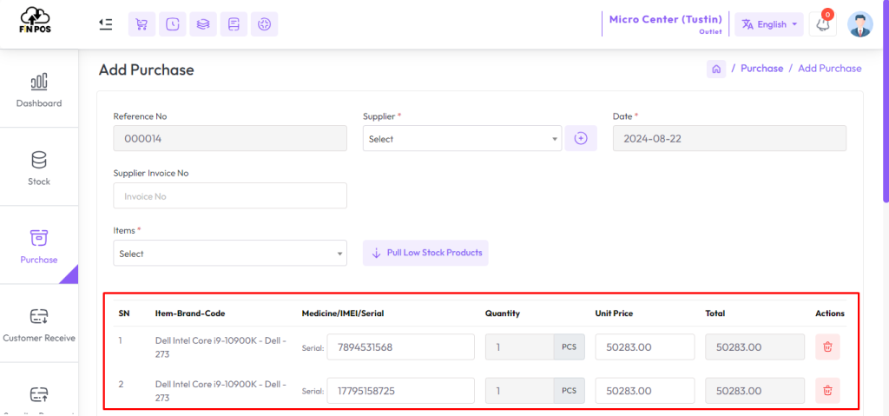Edit unit price in row 1
Screen dimensions: 889x416
click(645, 347)
